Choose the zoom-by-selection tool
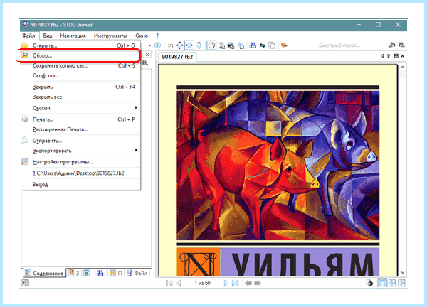427x307 pixels. pos(241,45)
